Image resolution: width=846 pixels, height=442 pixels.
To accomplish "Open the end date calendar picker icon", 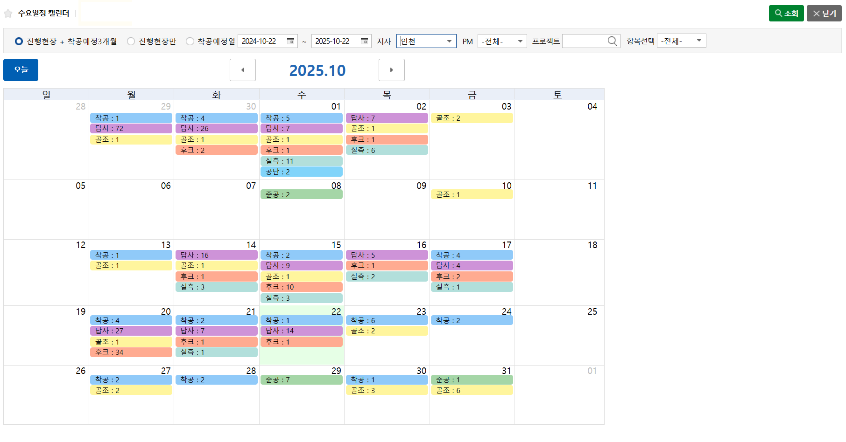I will click(x=364, y=41).
